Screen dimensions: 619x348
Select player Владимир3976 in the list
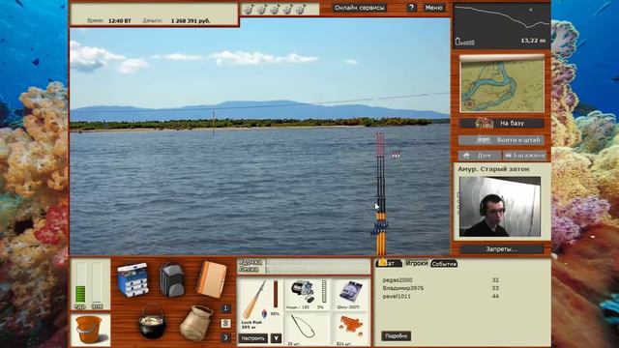[x=403, y=288]
